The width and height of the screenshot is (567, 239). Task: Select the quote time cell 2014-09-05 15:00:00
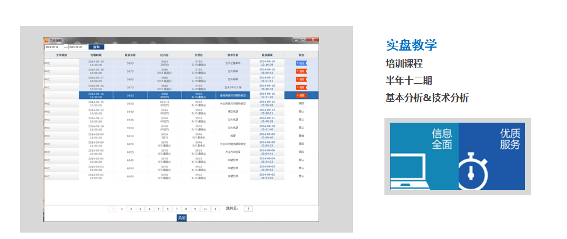96,152
